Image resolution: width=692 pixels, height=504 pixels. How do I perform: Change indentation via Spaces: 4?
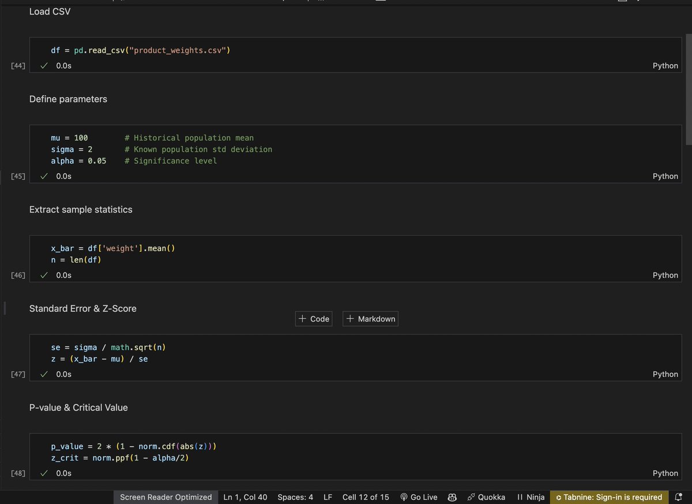click(295, 497)
